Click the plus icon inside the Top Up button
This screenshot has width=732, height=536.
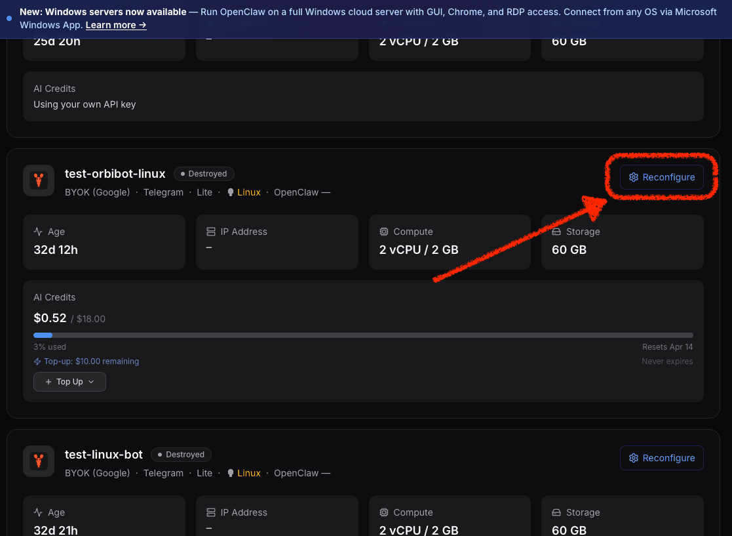pos(48,381)
